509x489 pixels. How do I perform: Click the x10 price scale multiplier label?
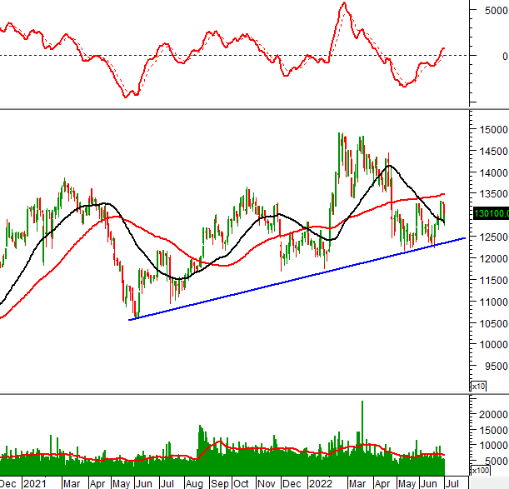click(x=479, y=387)
